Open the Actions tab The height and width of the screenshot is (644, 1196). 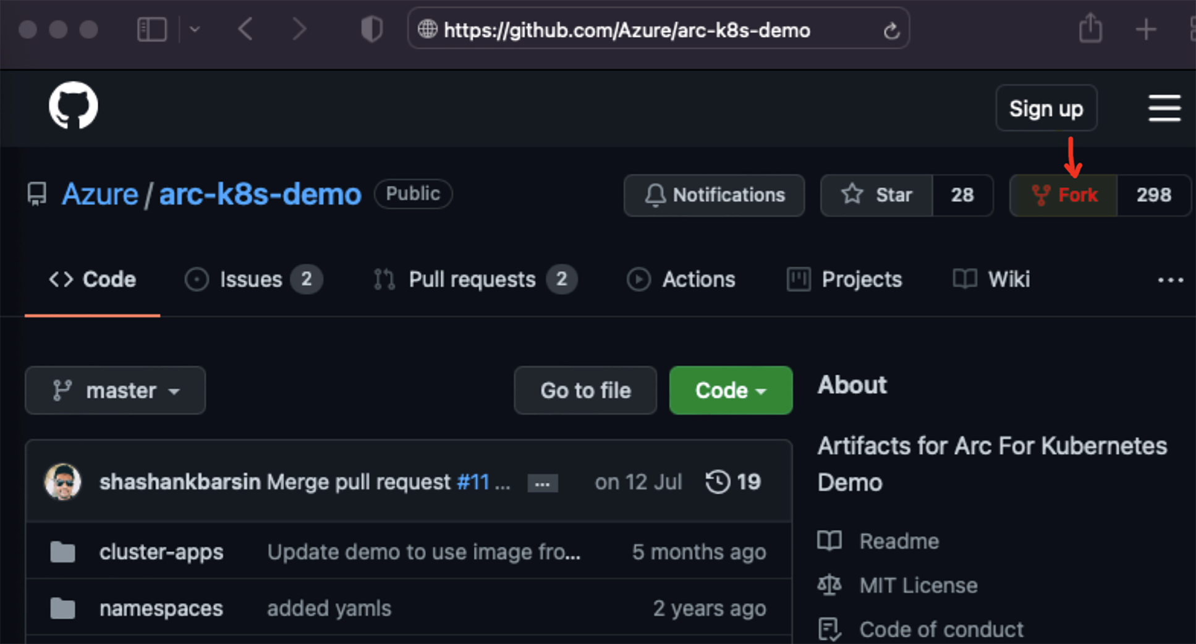[681, 279]
